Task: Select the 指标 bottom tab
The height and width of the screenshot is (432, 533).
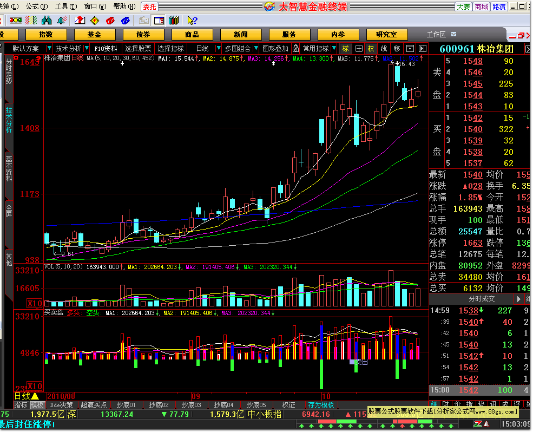Action: tap(21, 405)
